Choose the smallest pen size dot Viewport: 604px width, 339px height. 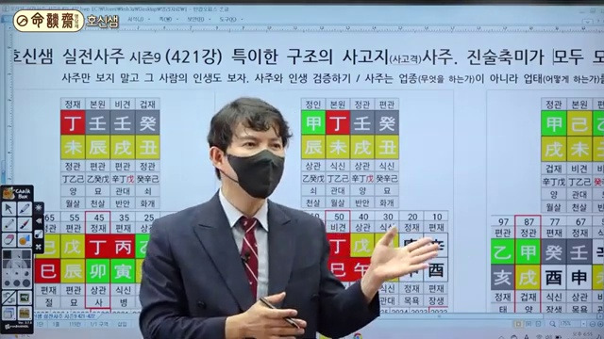(x=8, y=274)
